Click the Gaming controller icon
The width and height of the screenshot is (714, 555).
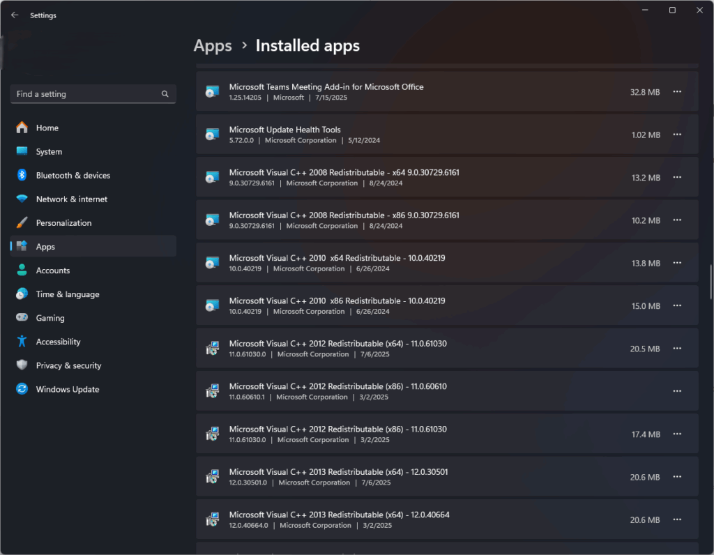pos(22,317)
